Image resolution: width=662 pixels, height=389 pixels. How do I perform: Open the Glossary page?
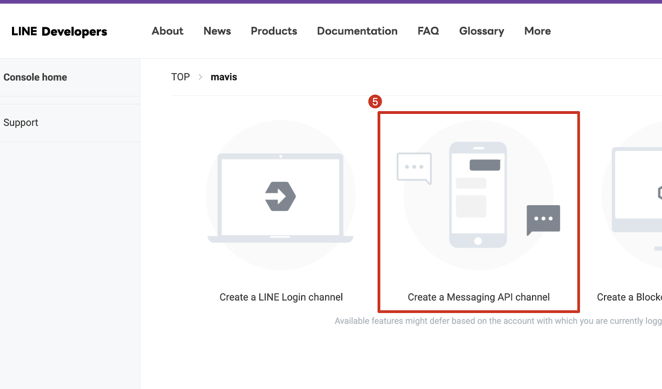click(482, 31)
